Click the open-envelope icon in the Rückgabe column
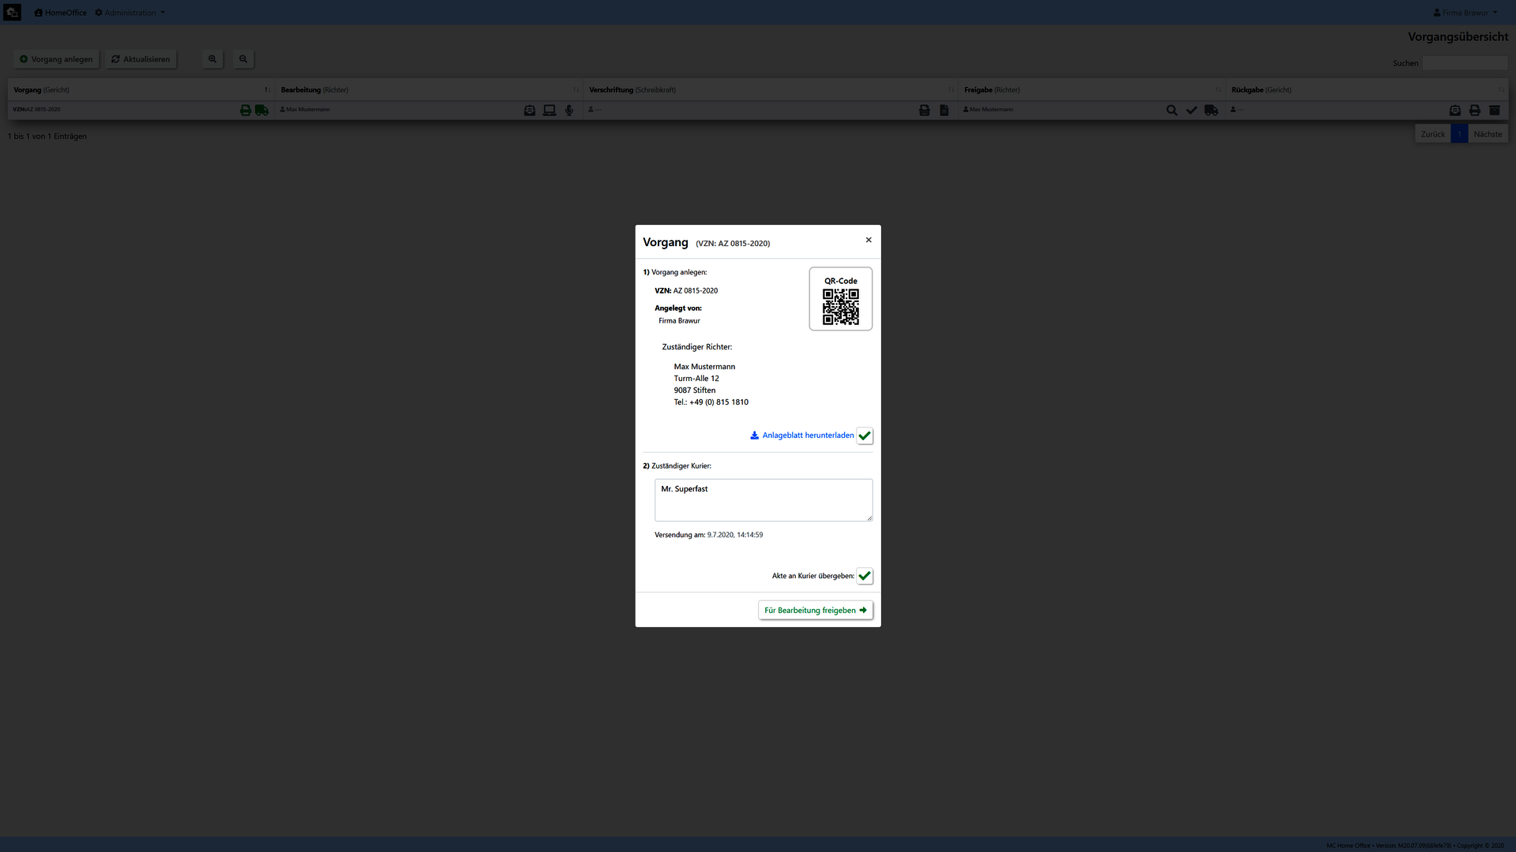The image size is (1516, 852). 1455,110
